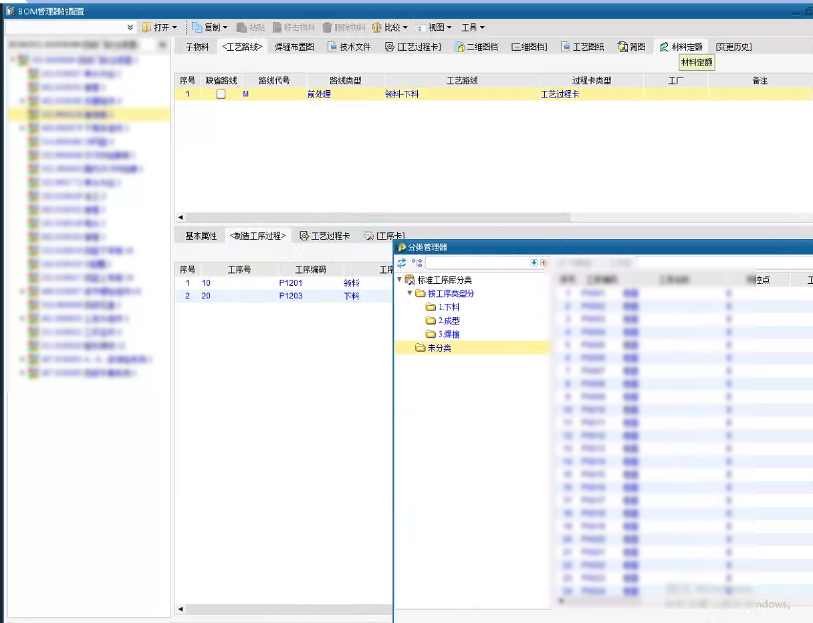Viewport: 813px width, 623px height.
Task: Click the 工艺路线 column header
Action: tap(462, 81)
